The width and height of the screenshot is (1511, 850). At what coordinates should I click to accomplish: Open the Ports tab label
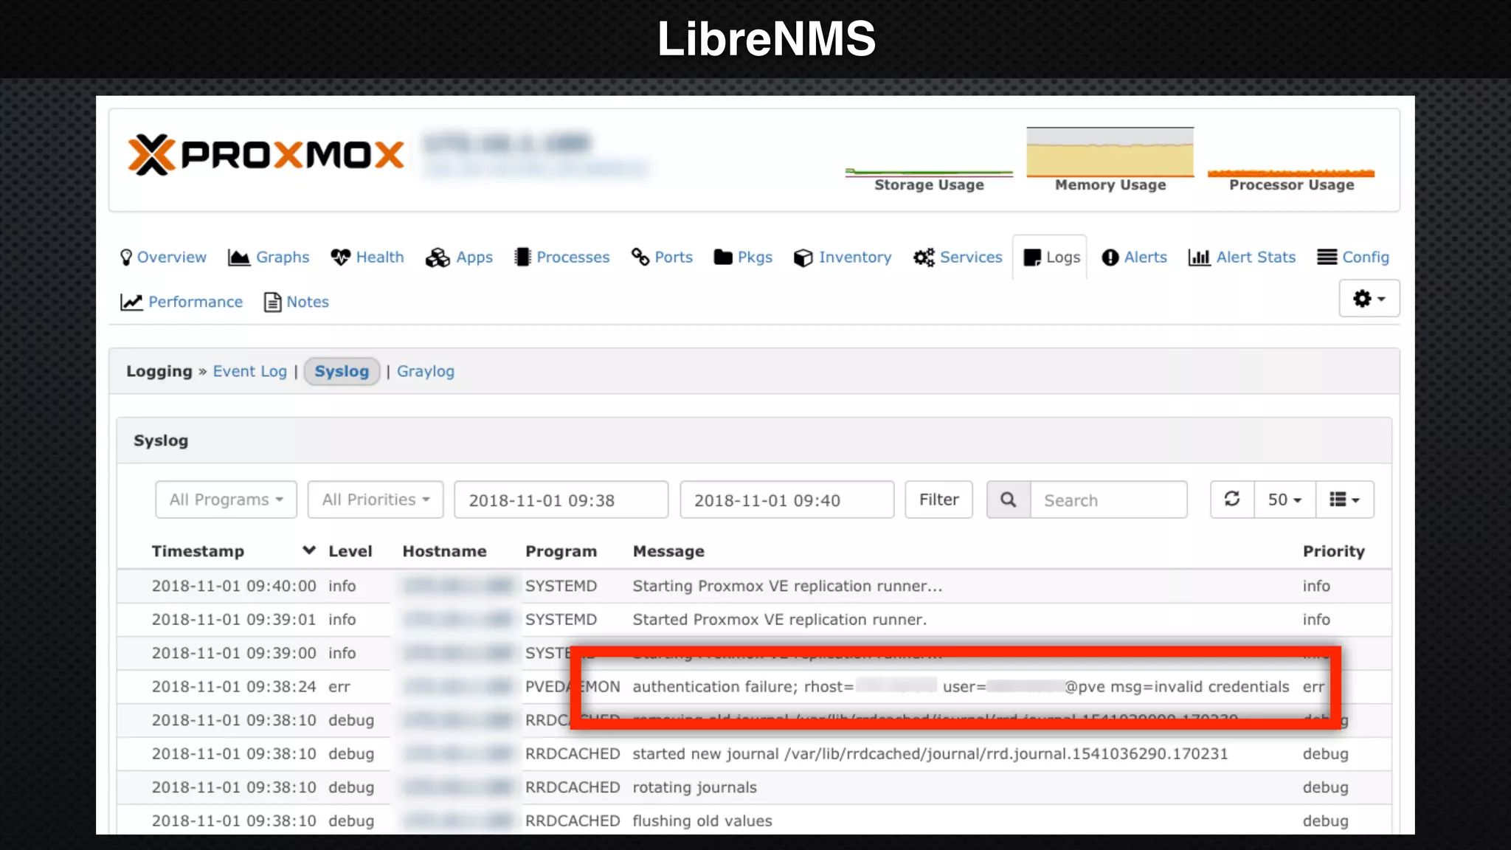click(x=674, y=257)
